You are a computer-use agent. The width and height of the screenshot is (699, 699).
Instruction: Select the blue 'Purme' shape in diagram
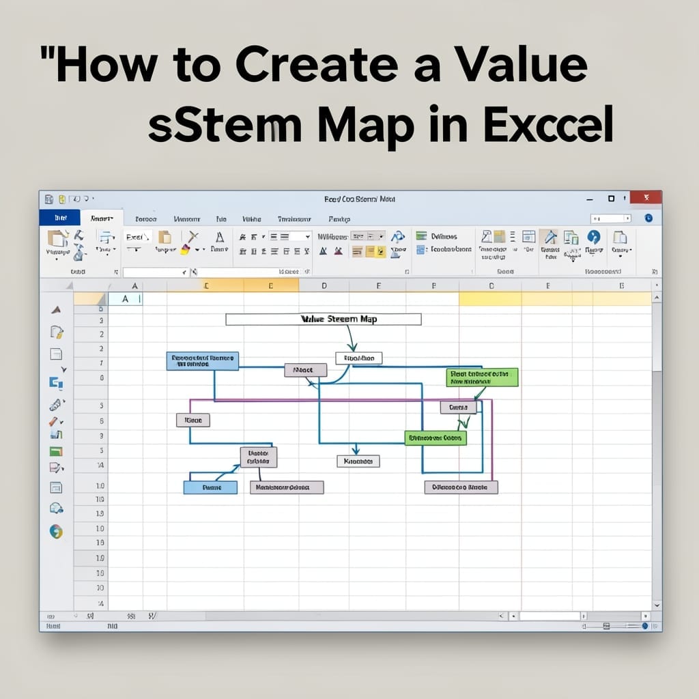click(x=210, y=487)
